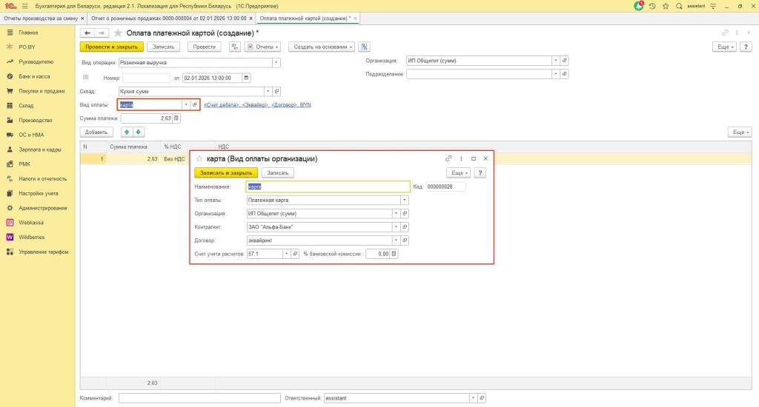This screenshot has width=759, height=407.
Task: Open the calculator icon beside Сумма платежа
Action: click(176, 118)
